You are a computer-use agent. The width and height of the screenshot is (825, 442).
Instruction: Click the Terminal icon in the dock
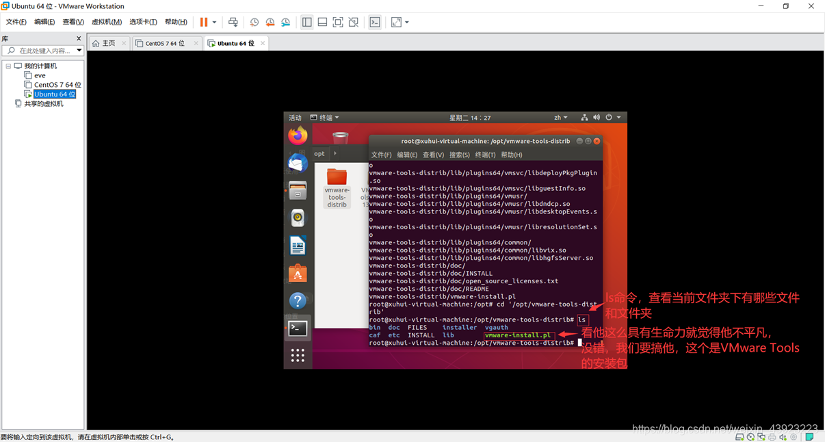coord(298,328)
